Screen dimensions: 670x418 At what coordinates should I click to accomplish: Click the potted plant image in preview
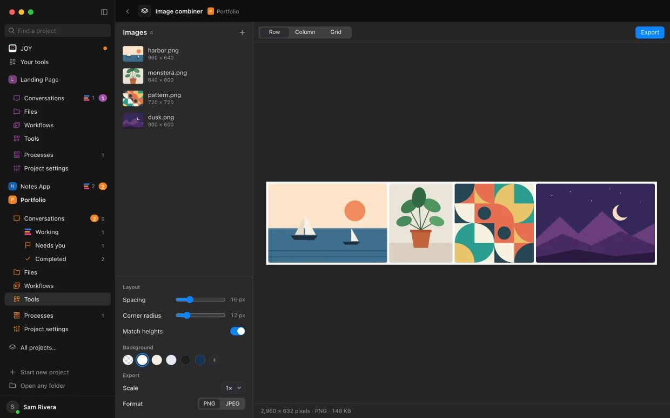point(421,223)
